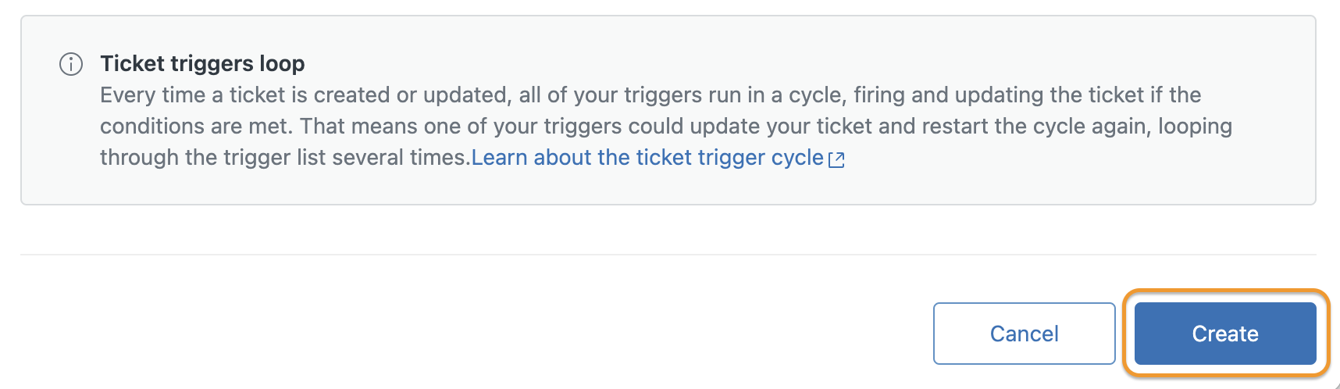Click the horizontal divider above the buttons
This screenshot has width=1340, height=389.
[668, 255]
